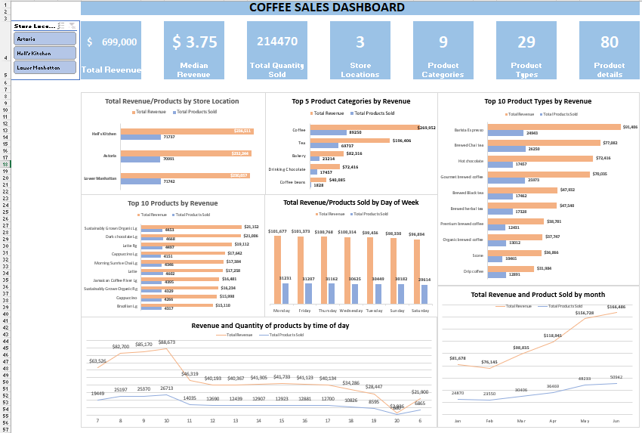Select the Brewed Chai tea axis label
Screen dimensions: 642x433
tap(469, 145)
